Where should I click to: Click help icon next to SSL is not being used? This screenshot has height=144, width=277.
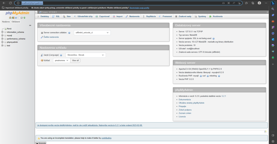pos(213,38)
